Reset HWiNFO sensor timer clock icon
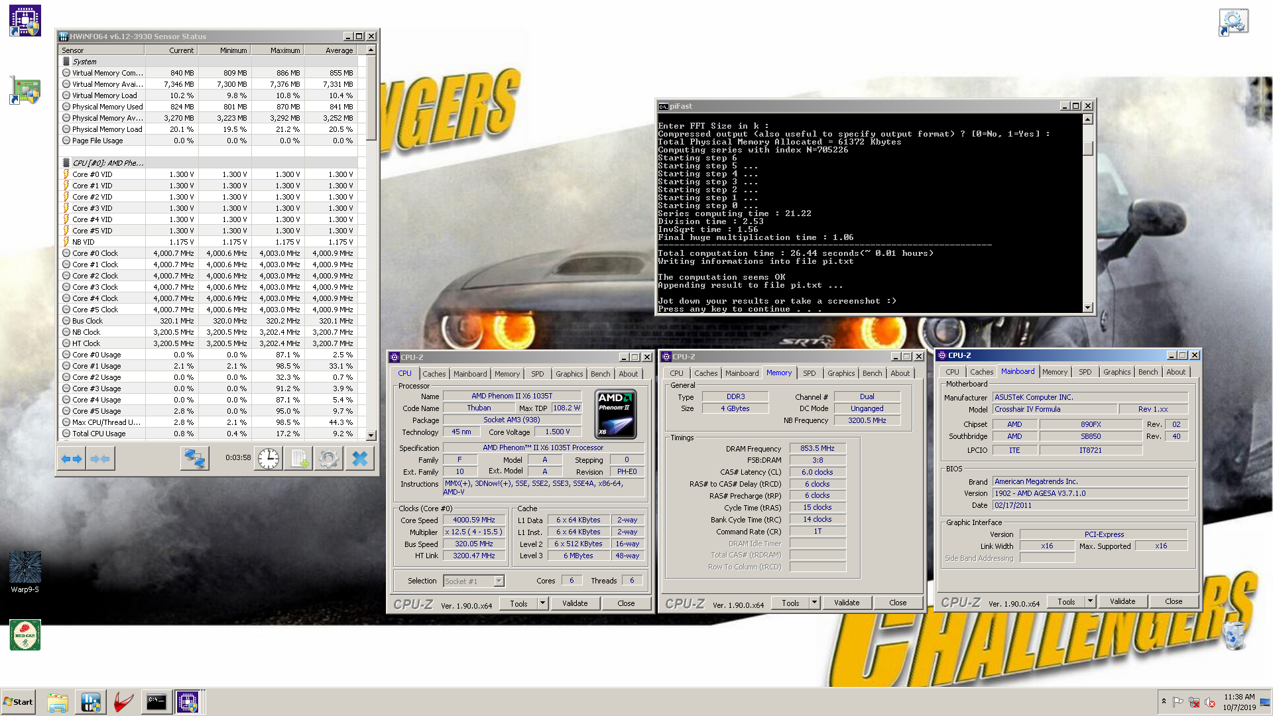 (269, 458)
